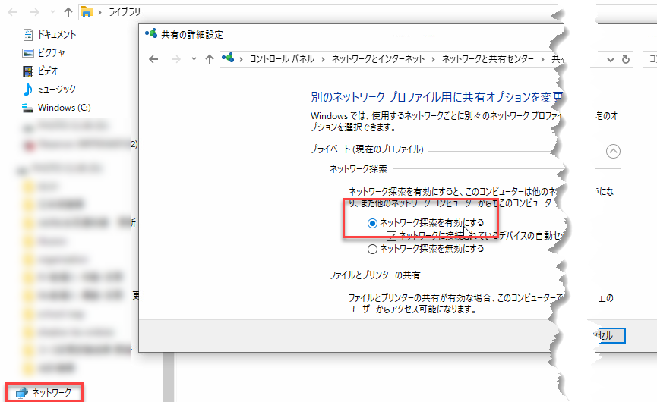Open the ミュージック library

click(x=56, y=90)
